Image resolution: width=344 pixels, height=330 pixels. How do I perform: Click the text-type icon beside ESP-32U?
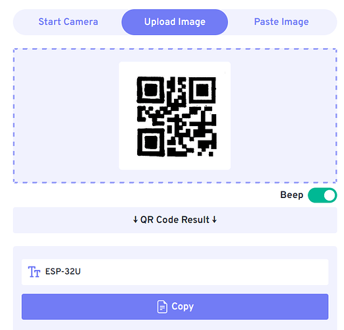pos(34,272)
